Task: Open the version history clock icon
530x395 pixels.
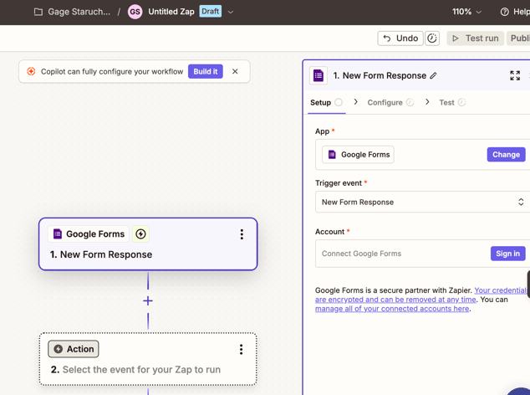Action: point(432,38)
